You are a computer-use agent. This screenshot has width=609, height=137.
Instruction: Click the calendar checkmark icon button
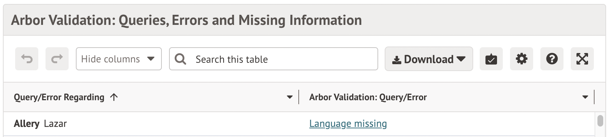click(491, 59)
